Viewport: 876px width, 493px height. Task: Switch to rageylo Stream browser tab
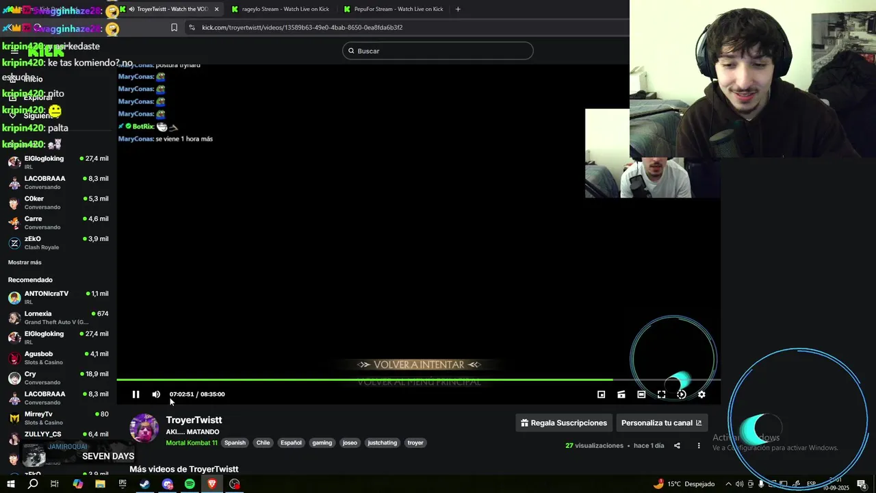click(281, 9)
